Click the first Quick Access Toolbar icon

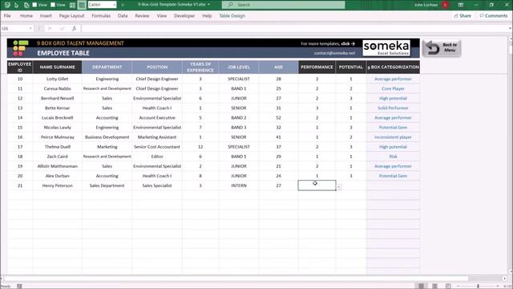tap(7, 5)
